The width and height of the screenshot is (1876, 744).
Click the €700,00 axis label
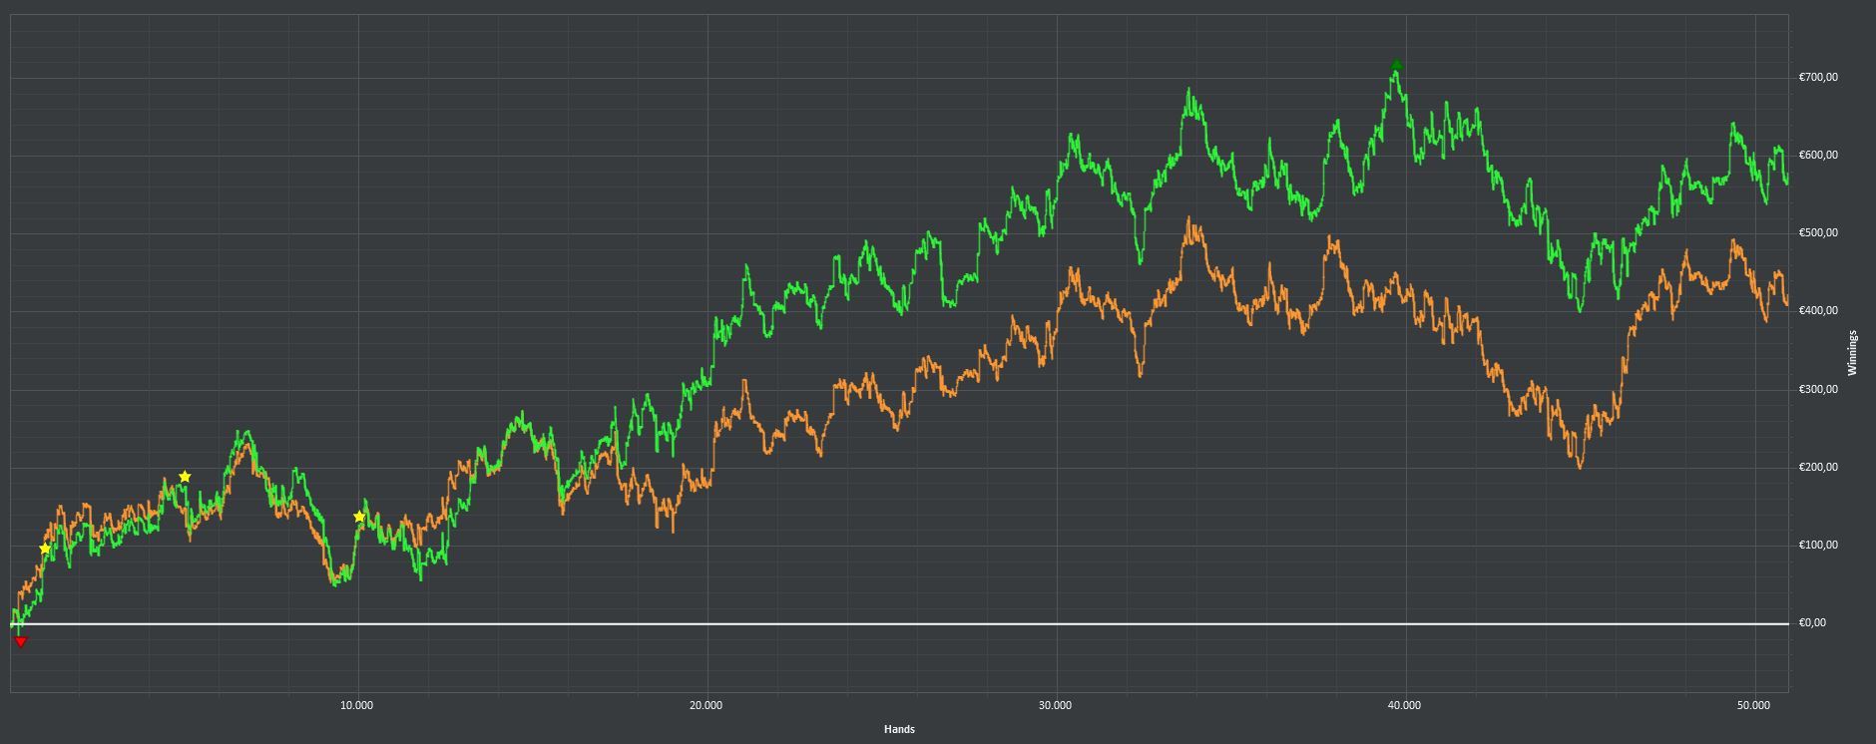[x=1818, y=78]
